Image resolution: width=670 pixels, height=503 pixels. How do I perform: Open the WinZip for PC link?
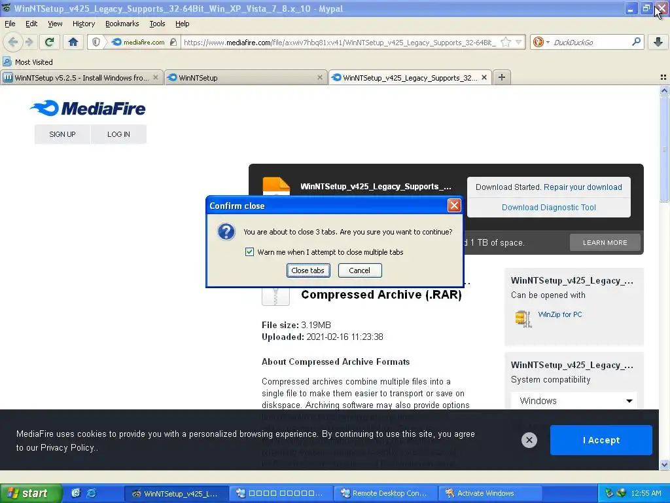pyautogui.click(x=560, y=314)
